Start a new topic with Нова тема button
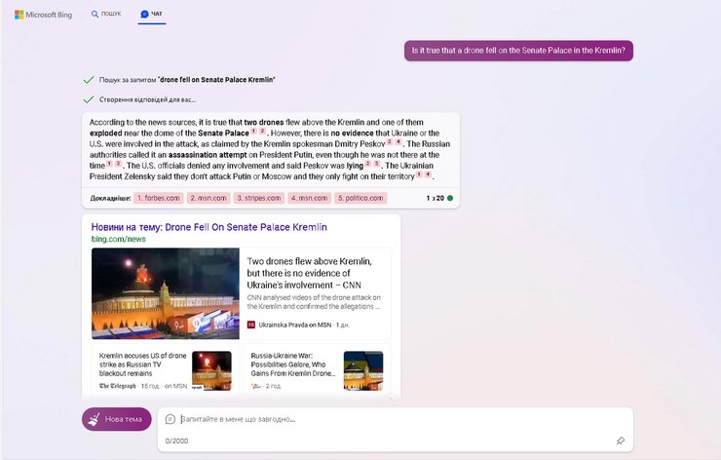Viewport: 721px width, 460px height. pos(117,419)
